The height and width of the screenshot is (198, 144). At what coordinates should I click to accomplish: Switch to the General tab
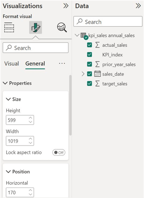(x=35, y=64)
